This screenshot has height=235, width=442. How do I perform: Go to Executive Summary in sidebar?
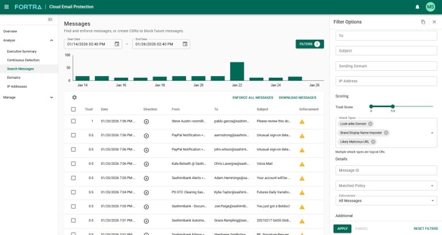(21, 51)
